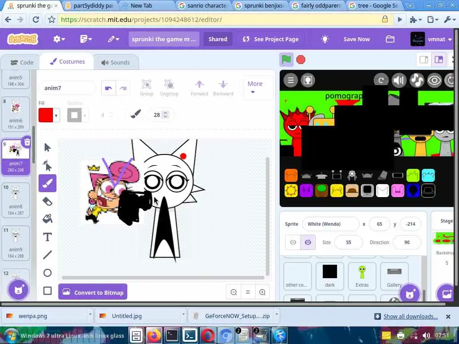Screen dimensions: 459x344
Task: Switch to the Costumes tab
Action: coord(67,61)
